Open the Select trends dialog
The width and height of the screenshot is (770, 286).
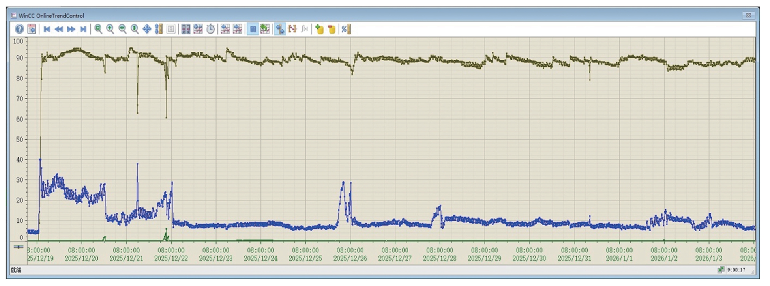(198, 29)
